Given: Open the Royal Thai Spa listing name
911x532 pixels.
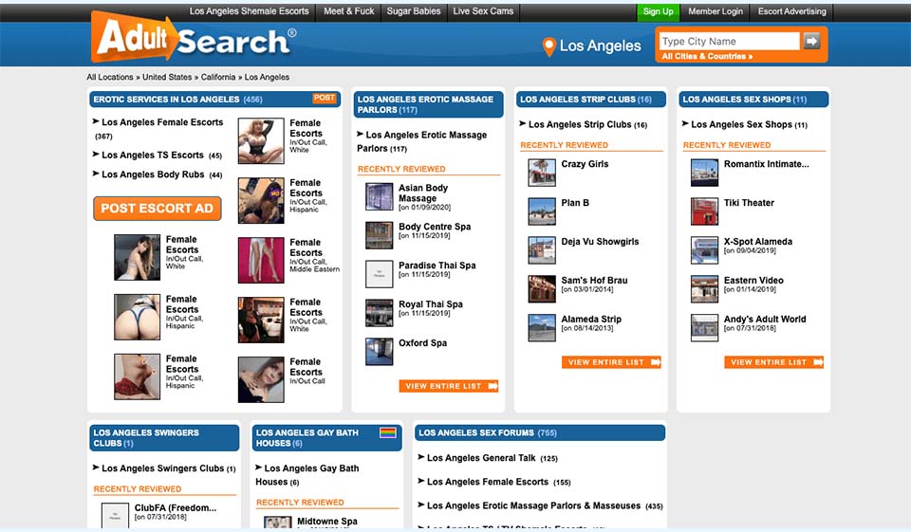Looking at the screenshot, I should pos(431,304).
